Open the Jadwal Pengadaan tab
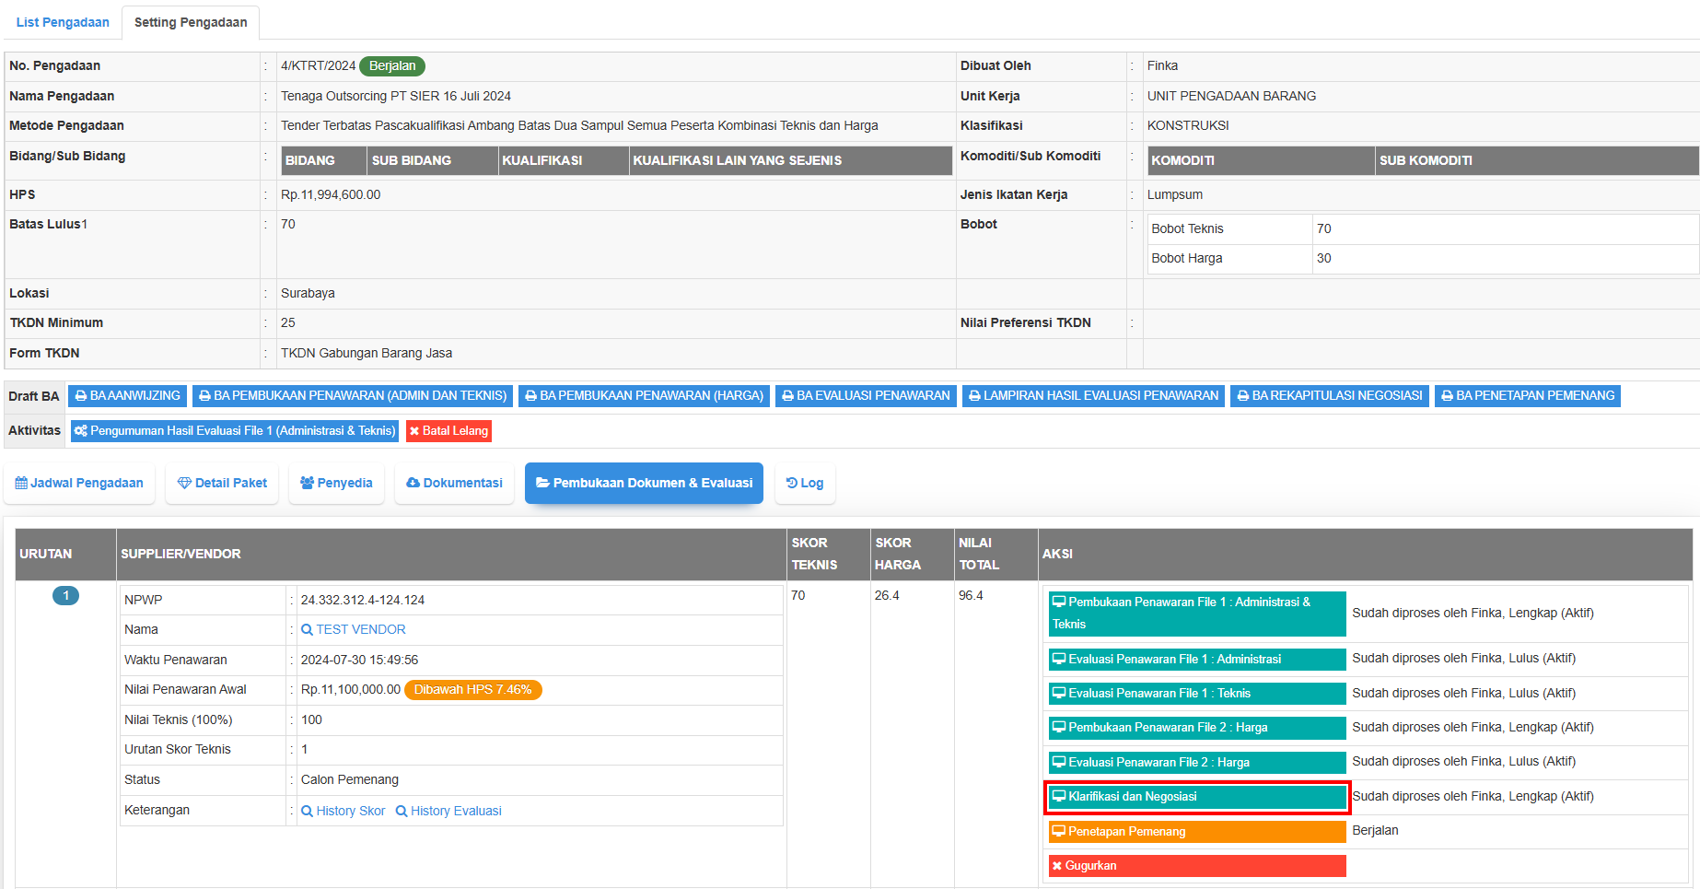The width and height of the screenshot is (1700, 889). pyautogui.click(x=79, y=484)
